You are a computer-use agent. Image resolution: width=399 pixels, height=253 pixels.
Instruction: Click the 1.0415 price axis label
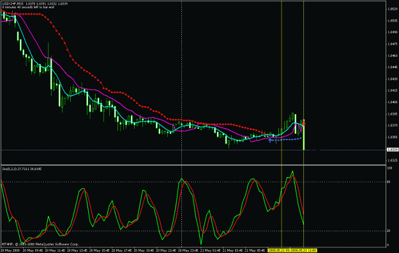pyautogui.click(x=392, y=90)
